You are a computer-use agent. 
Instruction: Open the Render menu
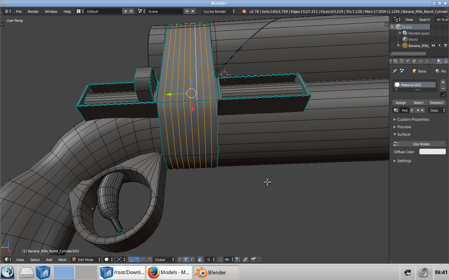point(33,12)
